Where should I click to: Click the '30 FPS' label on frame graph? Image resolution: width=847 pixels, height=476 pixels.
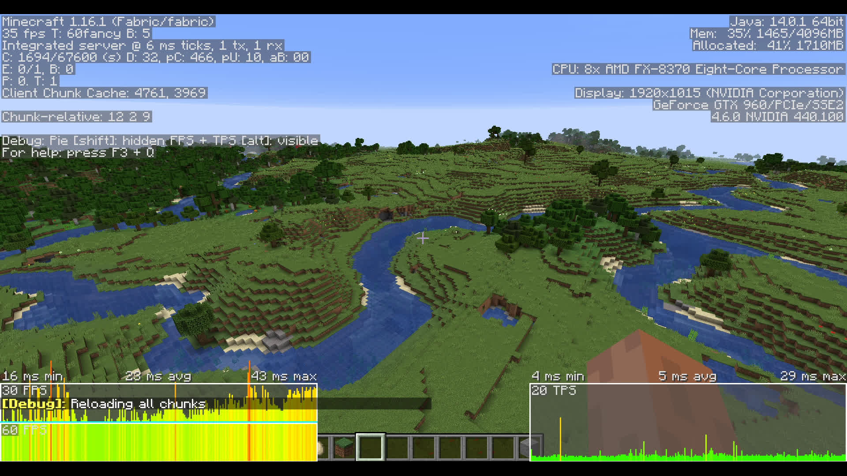24,390
